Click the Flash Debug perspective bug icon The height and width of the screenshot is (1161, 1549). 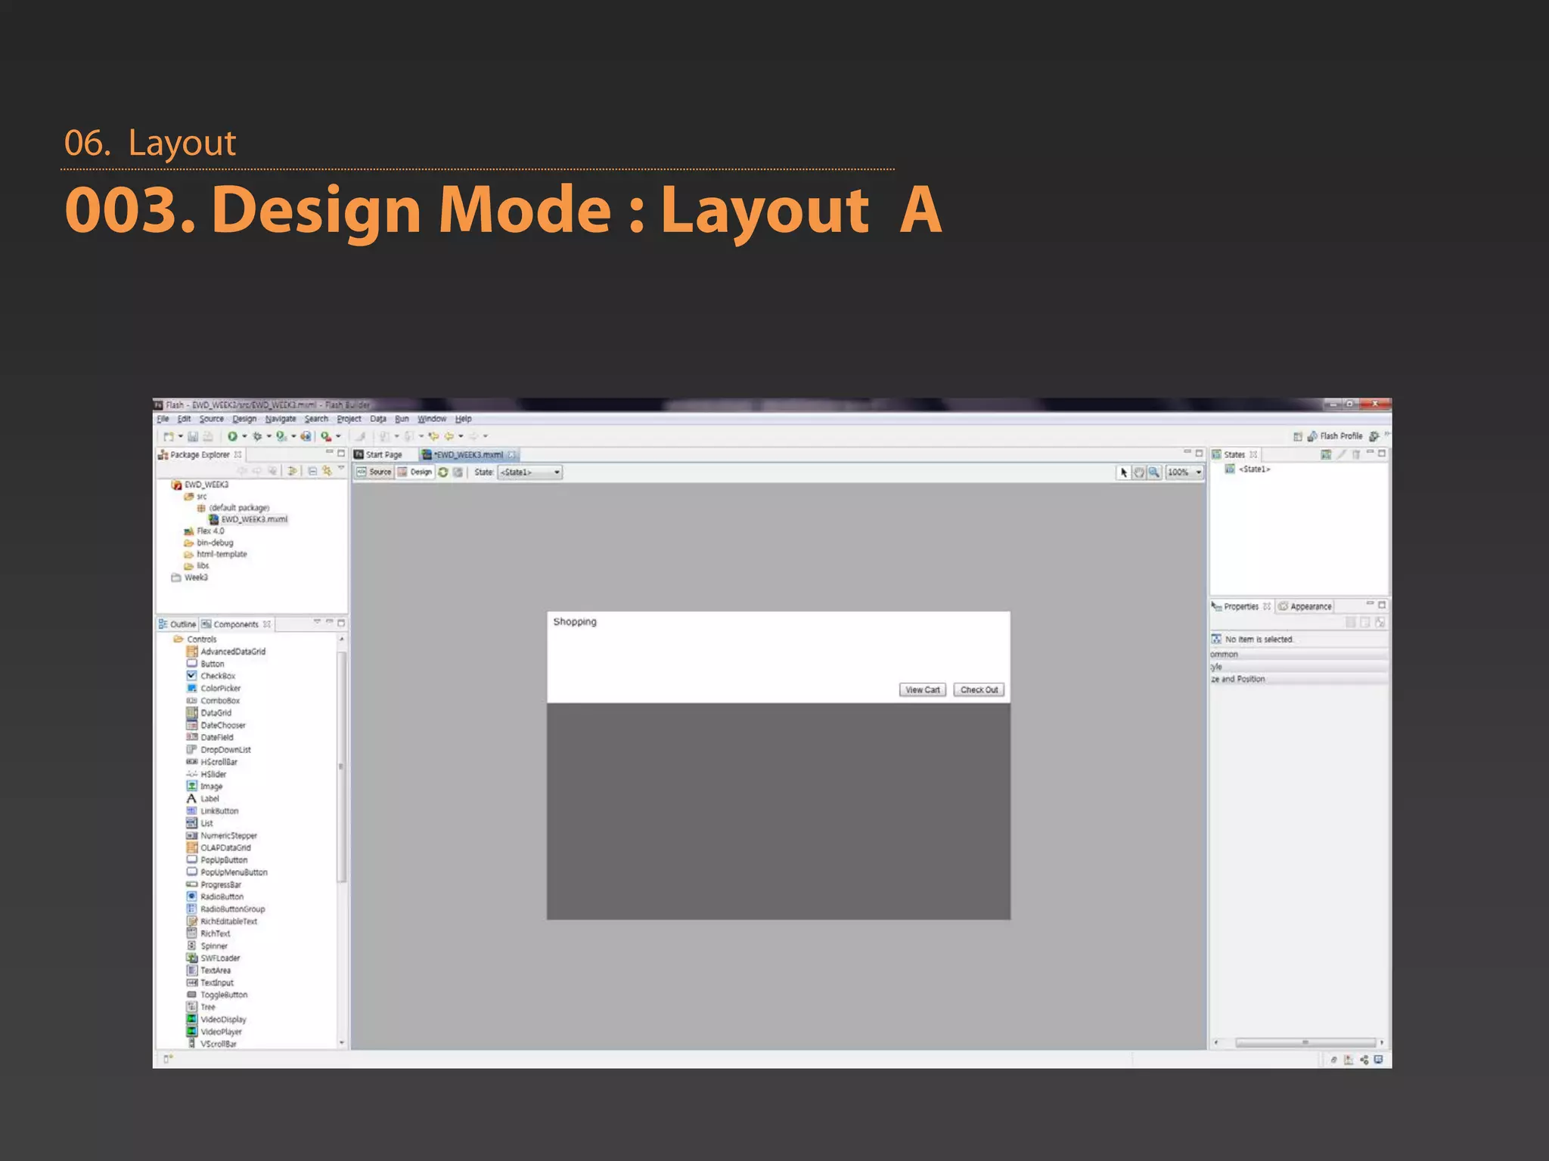1374,436
